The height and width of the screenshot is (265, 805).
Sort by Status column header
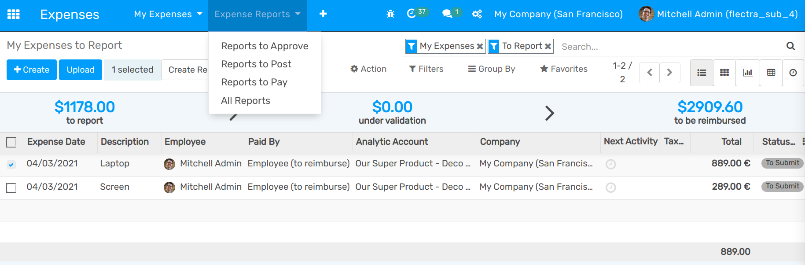778,142
